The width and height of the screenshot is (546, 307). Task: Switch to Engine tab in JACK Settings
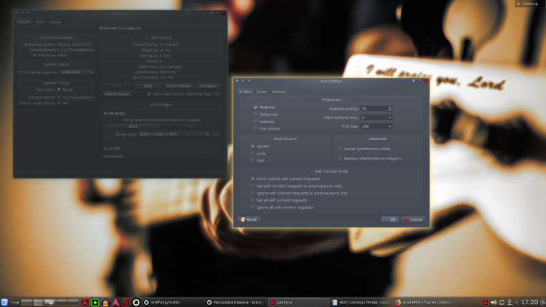pos(245,91)
